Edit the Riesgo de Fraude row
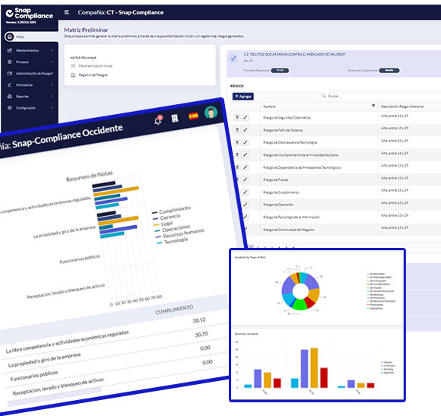 [246, 179]
